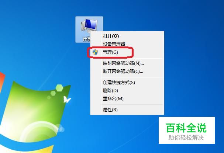This screenshot has height=153, width=224.
Task: Click the 助你轻松解决 watermark subtitle
Action: point(186,138)
